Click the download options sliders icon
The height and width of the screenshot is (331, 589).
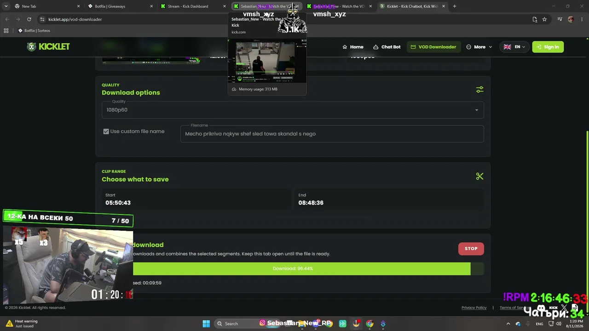479,90
